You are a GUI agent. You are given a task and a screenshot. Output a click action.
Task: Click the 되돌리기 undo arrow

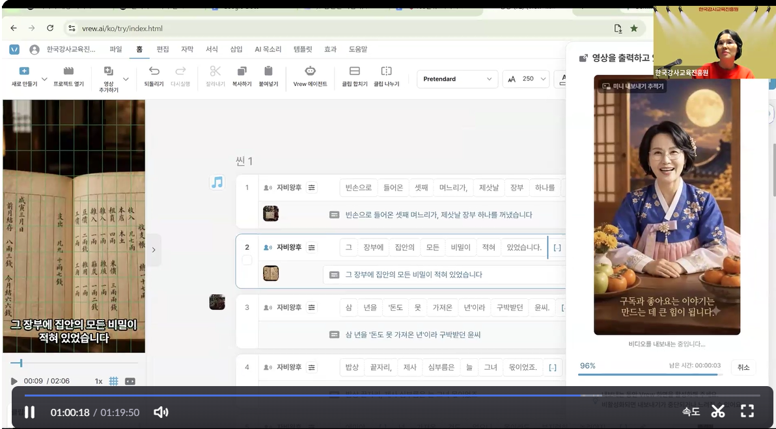154,71
